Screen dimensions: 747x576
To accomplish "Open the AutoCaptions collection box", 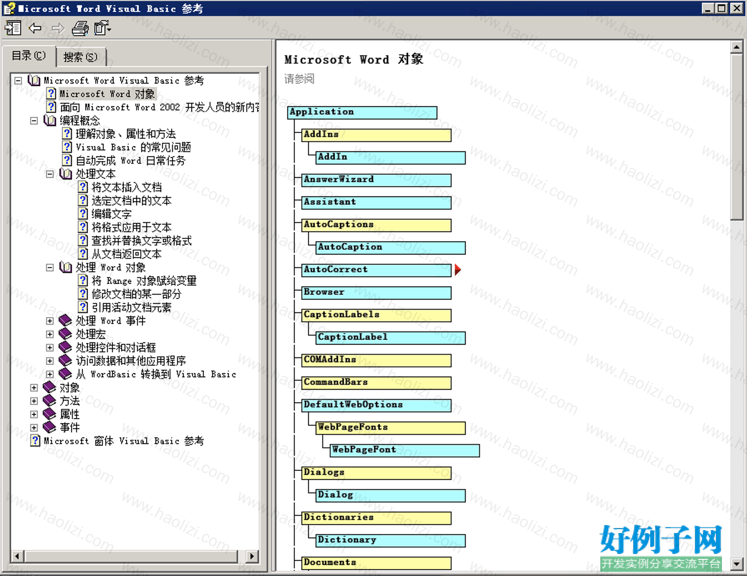I will pyautogui.click(x=376, y=225).
